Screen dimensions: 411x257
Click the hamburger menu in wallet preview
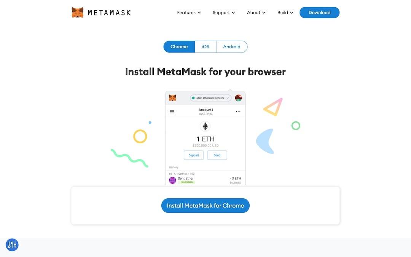[x=172, y=112]
